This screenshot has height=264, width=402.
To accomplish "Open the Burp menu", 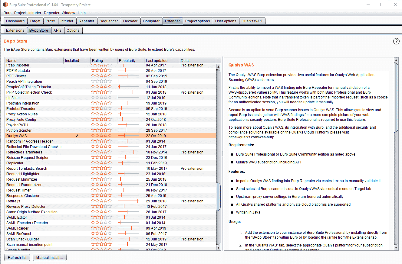I will (8, 13).
